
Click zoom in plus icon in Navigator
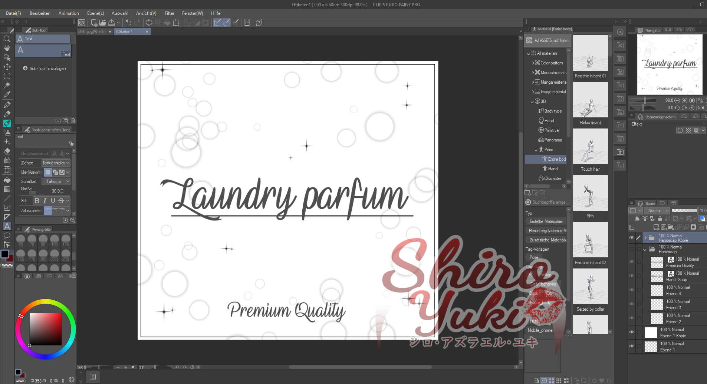(x=684, y=100)
